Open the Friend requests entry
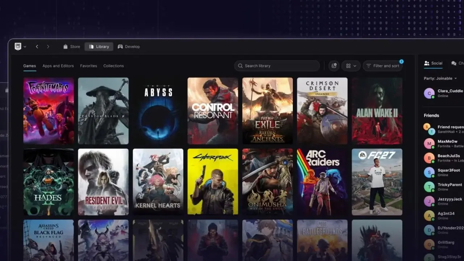The width and height of the screenshot is (464, 261). click(x=444, y=129)
